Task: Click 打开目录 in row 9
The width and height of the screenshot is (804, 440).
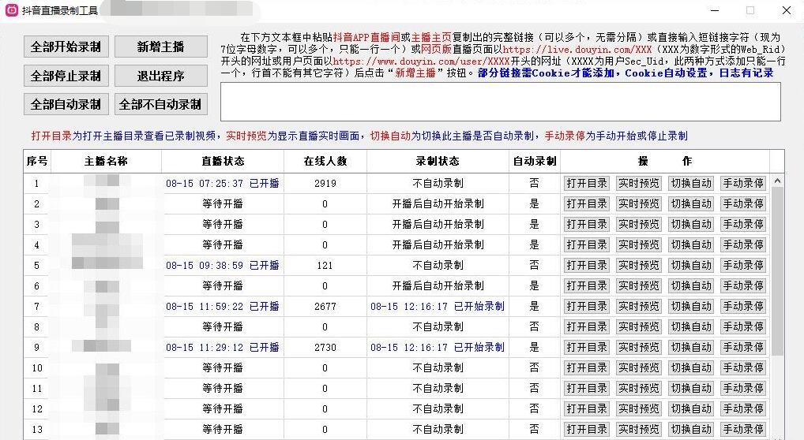Action: pyautogui.click(x=587, y=347)
